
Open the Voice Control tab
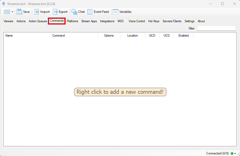[137, 21]
